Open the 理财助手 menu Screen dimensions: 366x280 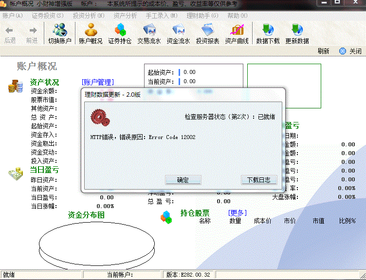click(202, 16)
